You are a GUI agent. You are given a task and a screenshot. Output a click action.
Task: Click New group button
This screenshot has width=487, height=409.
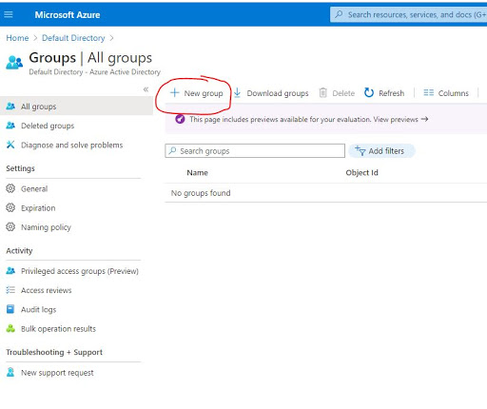click(196, 93)
